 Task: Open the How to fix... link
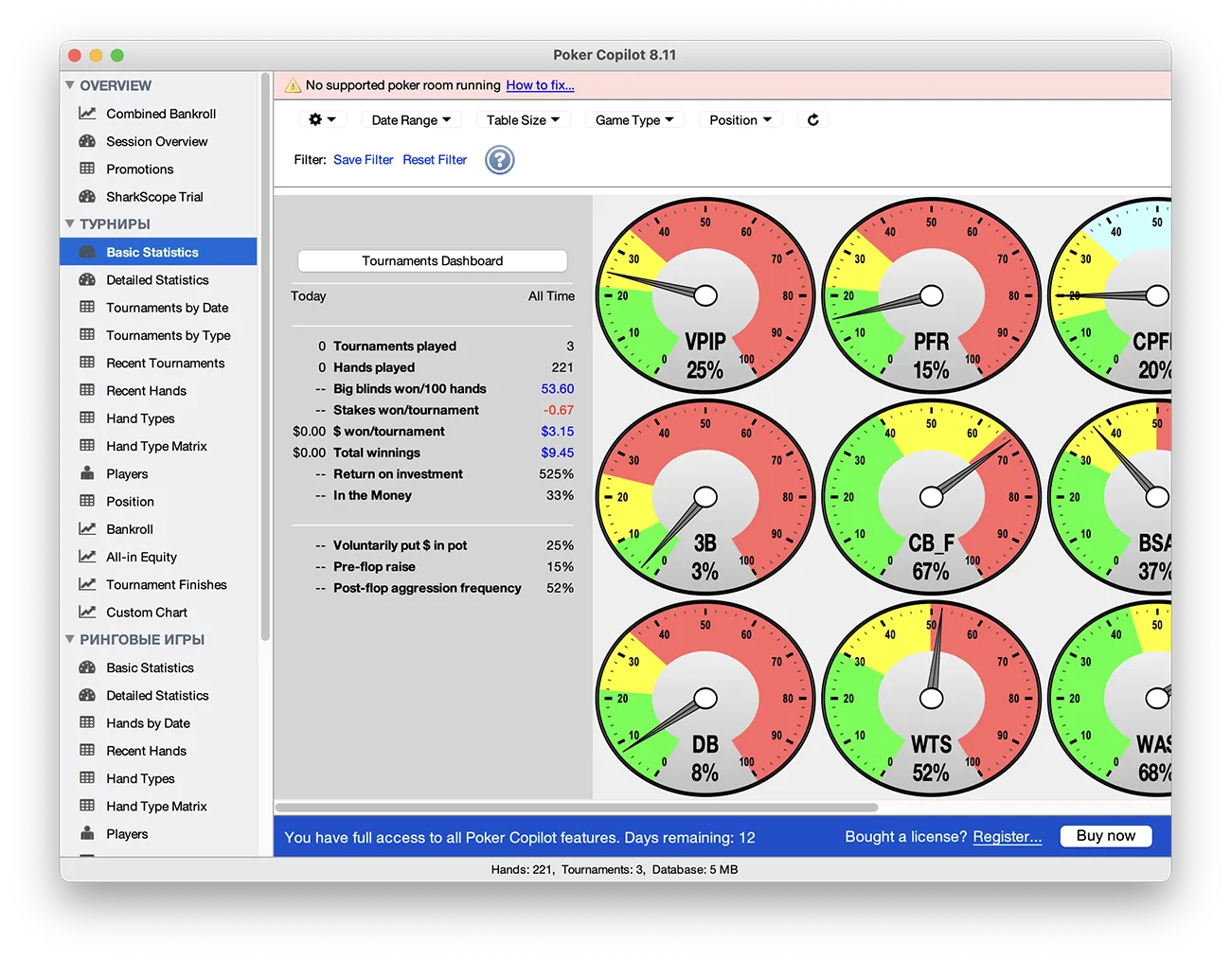pyautogui.click(x=540, y=85)
